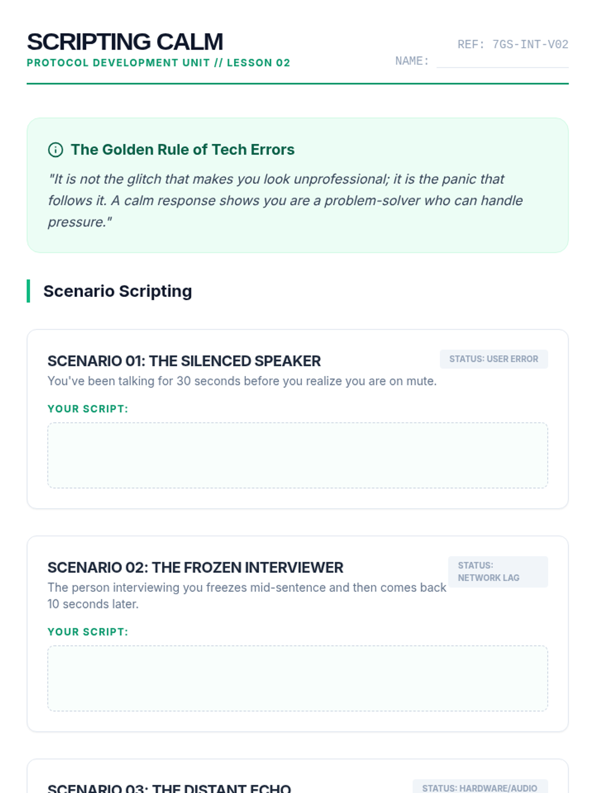Select the Scripting Calm title
The height and width of the screenshot is (793, 595).
click(125, 42)
